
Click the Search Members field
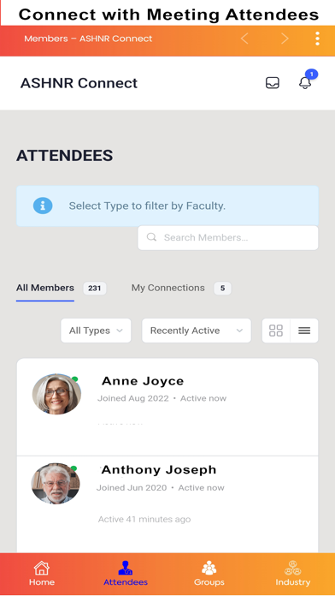tap(227, 237)
